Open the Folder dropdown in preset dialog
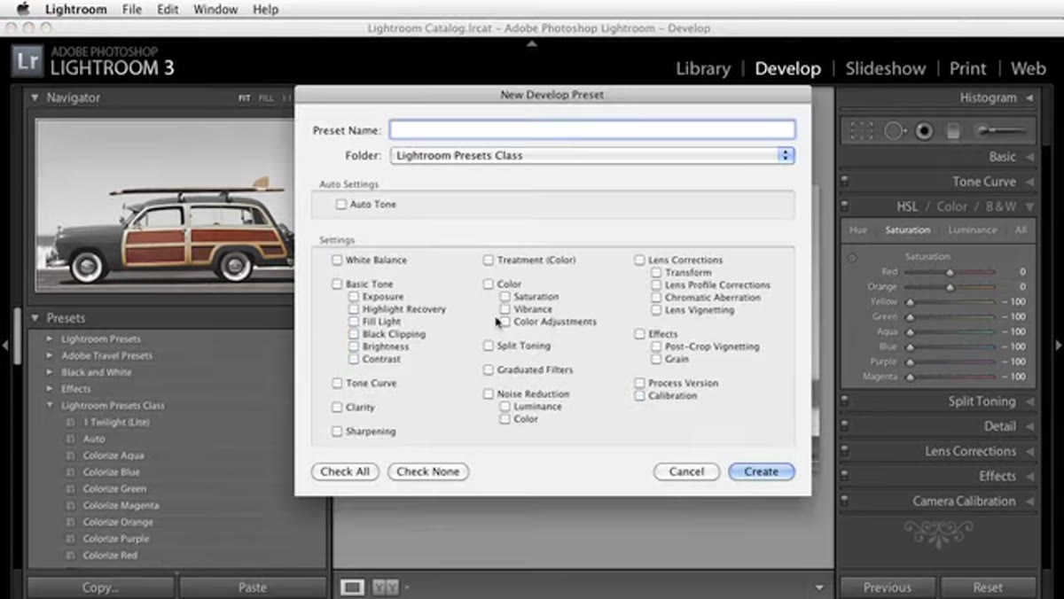The width and height of the screenshot is (1064, 599). (592, 155)
